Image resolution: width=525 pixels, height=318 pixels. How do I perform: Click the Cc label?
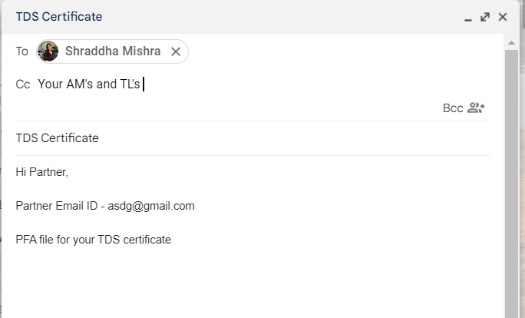(x=23, y=84)
